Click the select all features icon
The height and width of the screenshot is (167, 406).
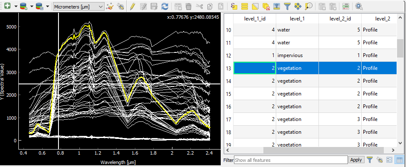pyautogui.click(x=245, y=6)
